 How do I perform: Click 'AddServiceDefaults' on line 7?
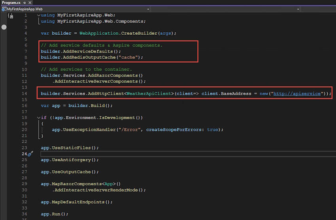click(x=88, y=52)
